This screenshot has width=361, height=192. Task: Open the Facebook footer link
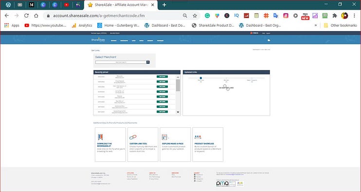(x=198, y=175)
